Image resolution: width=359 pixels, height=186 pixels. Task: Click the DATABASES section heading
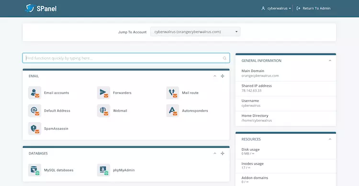pyautogui.click(x=38, y=154)
